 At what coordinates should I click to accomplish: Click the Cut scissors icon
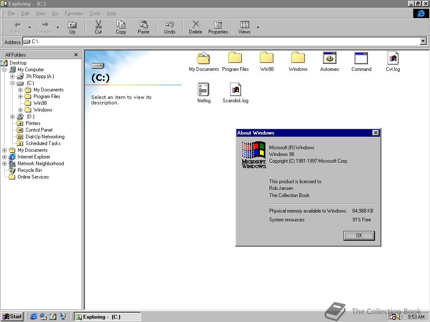(98, 24)
